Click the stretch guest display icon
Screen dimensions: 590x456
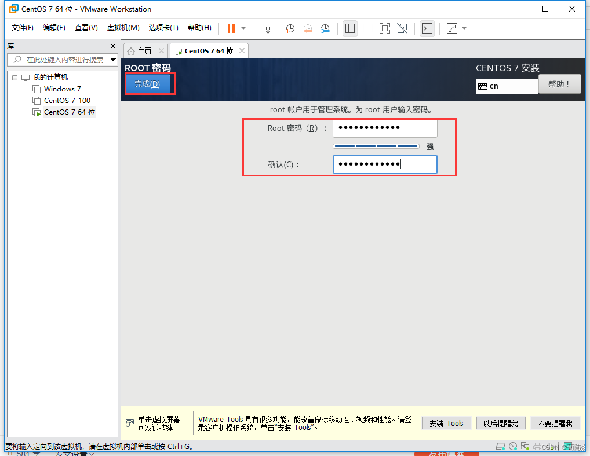[452, 28]
